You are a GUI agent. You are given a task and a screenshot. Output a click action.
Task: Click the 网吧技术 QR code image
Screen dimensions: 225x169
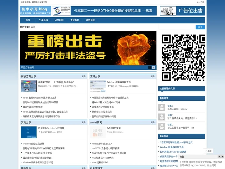(x=183, y=58)
